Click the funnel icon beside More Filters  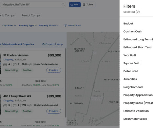66,26
